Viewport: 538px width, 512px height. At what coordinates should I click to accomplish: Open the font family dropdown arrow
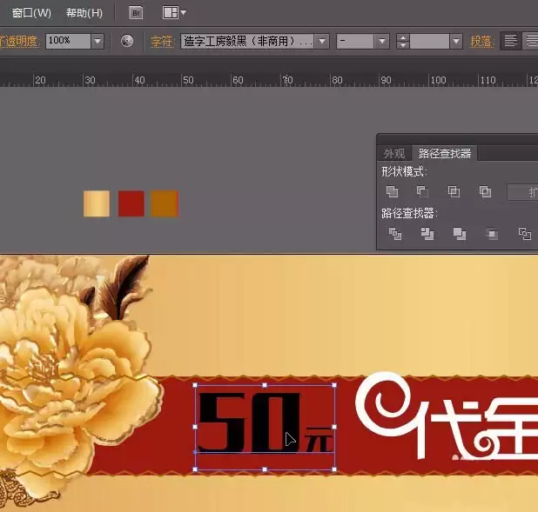point(322,41)
